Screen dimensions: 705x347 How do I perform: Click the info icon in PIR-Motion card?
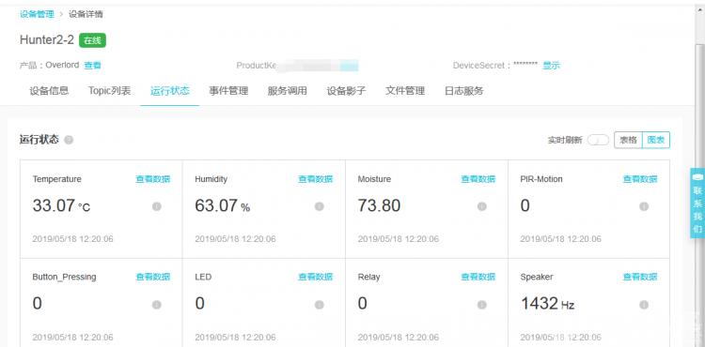coord(644,206)
